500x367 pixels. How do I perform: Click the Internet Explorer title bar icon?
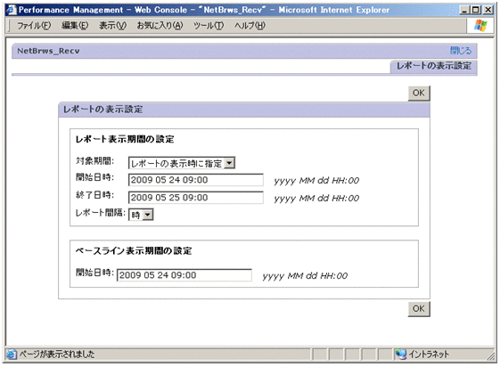pos(12,10)
